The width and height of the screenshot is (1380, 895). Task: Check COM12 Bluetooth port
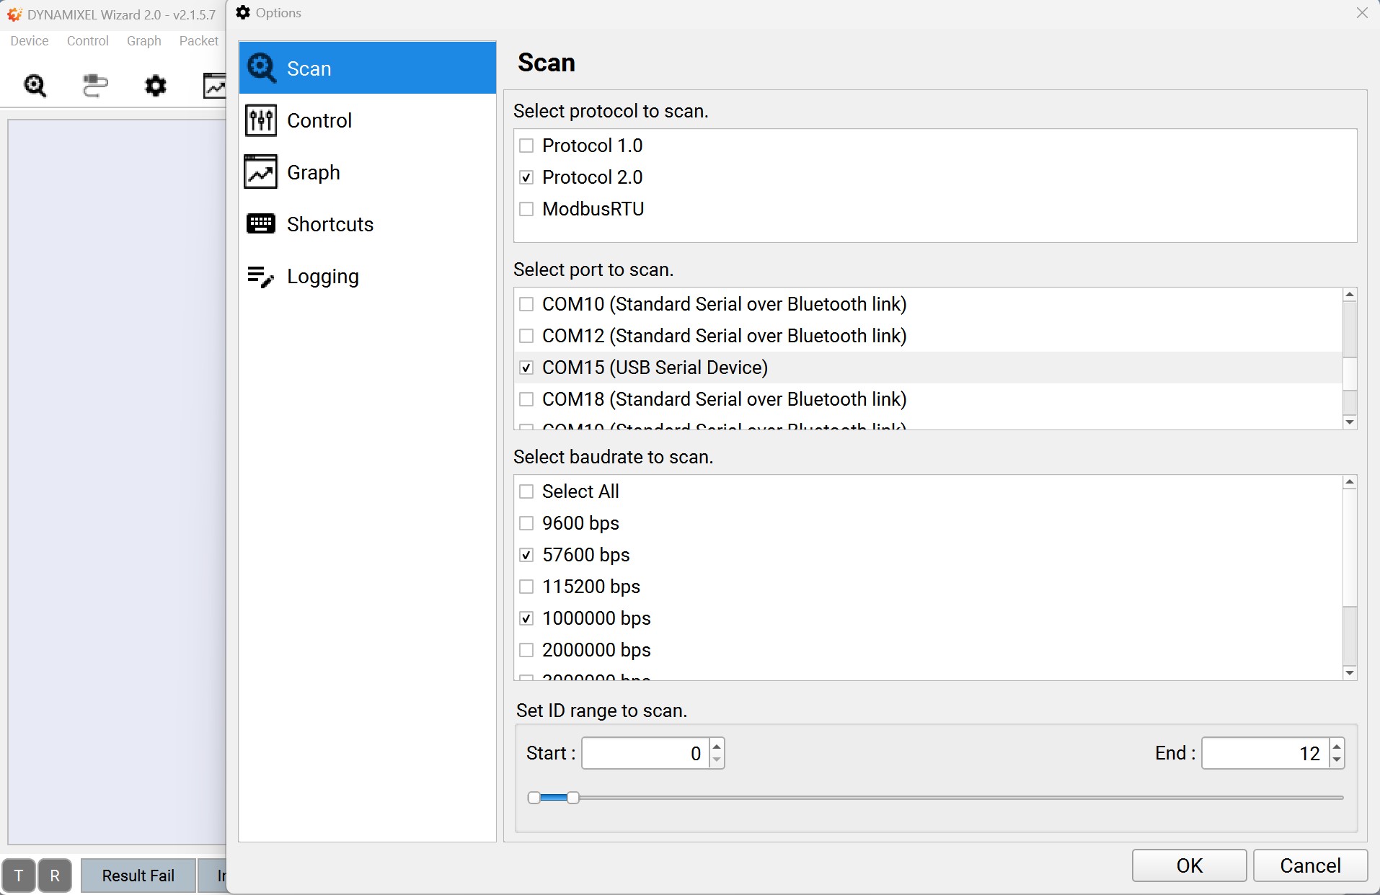pos(526,336)
